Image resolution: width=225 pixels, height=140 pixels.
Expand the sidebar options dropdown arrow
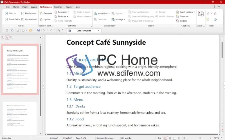(41, 37)
